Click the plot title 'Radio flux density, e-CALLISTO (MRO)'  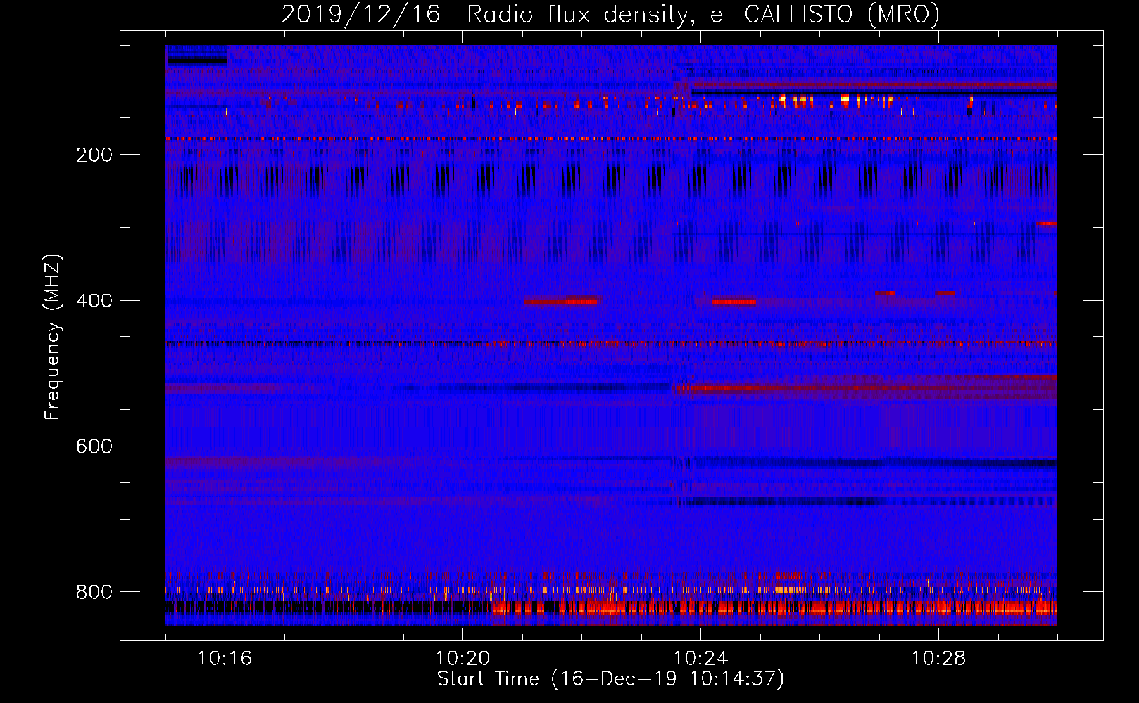point(703,14)
